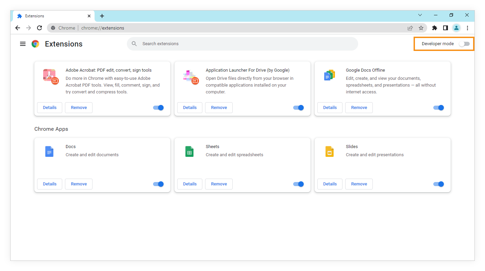Image resolution: width=485 pixels, height=271 pixels.
Task: Click the Search extensions field
Action: pos(242,44)
